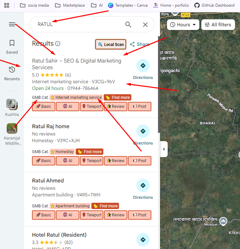
Task: Click the BHARAL label on the map
Action: coord(208,123)
